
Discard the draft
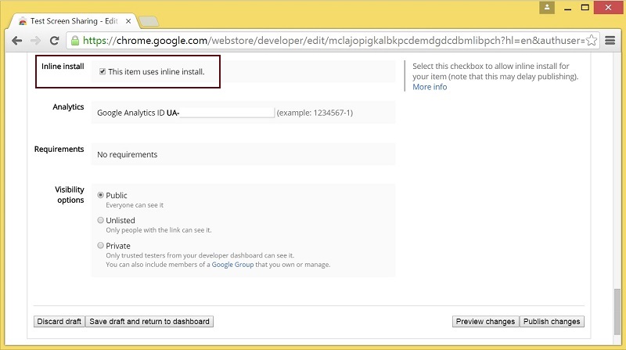pyautogui.click(x=58, y=321)
